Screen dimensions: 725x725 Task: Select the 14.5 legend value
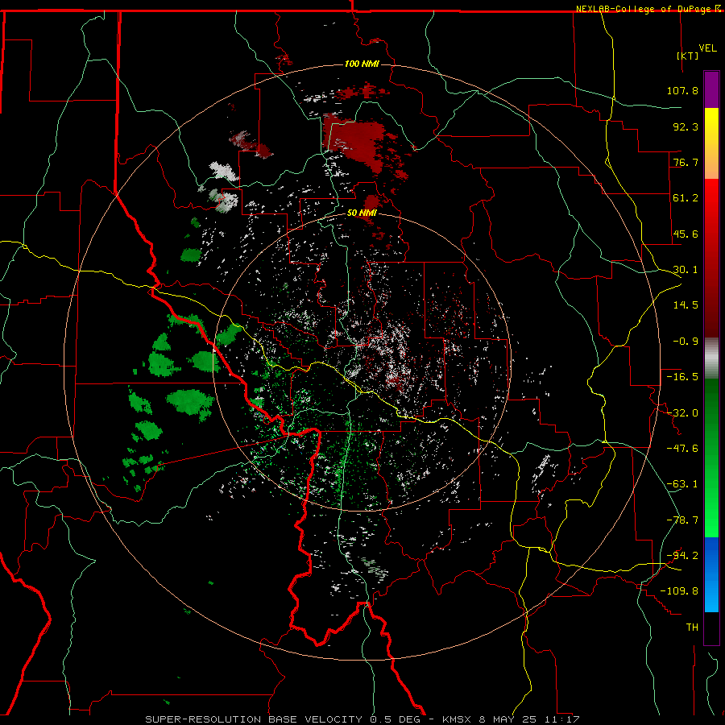686,305
